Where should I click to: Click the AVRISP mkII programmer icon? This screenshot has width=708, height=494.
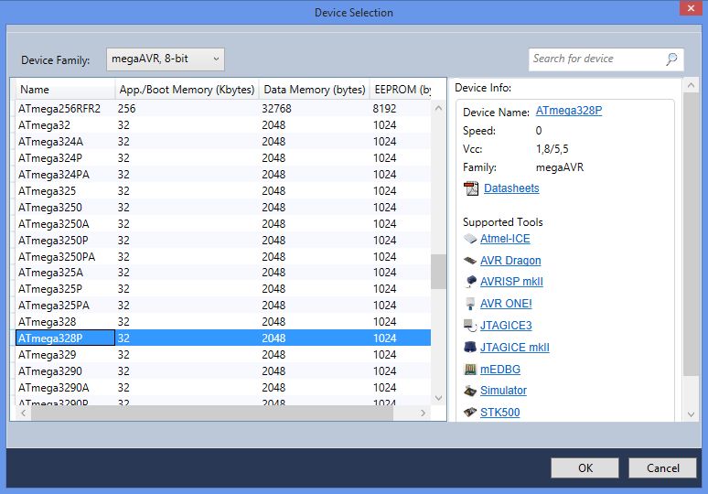pyautogui.click(x=470, y=282)
